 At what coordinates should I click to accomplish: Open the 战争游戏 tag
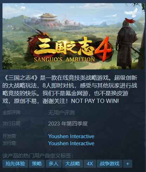point(109,164)
